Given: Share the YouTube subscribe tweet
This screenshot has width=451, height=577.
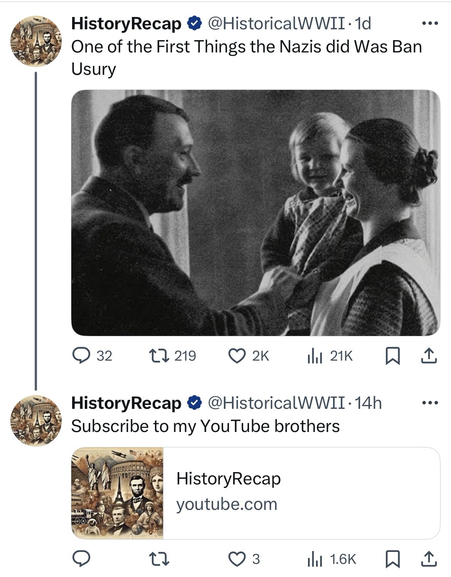Looking at the screenshot, I should coord(429,559).
